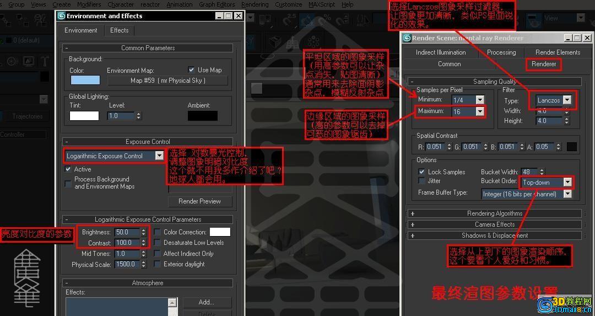Check Desaturate Low Levels
Screen dimensions: 595x316
(x=157, y=243)
